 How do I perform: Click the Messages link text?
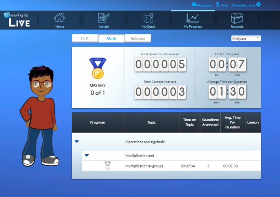click(x=204, y=6)
